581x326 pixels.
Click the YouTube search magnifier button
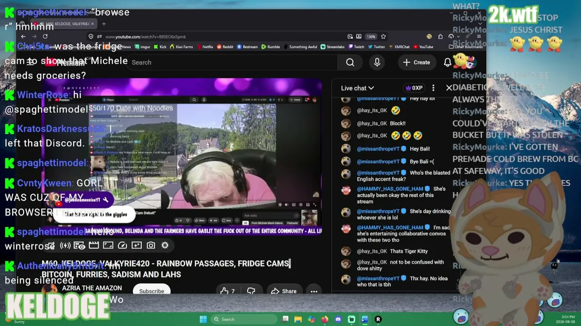pos(350,62)
